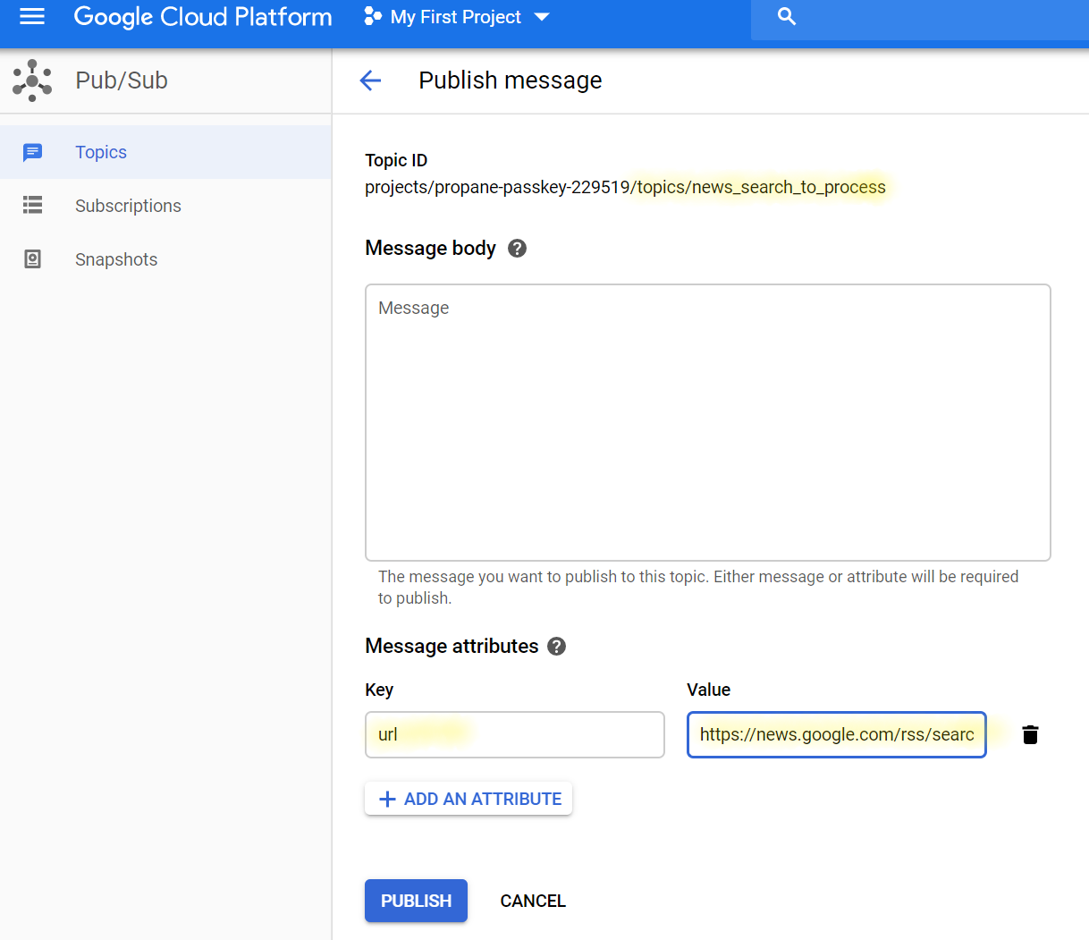
Task: Delete the url attribute with the trash icon
Action: coord(1030,734)
